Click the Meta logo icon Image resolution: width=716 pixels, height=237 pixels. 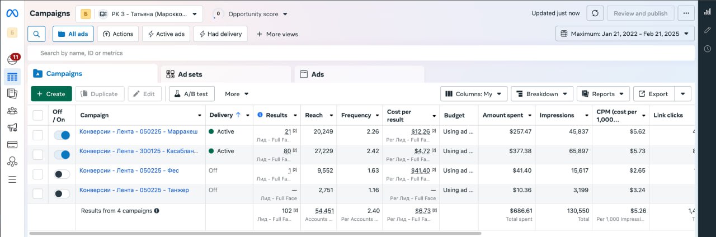click(x=12, y=13)
